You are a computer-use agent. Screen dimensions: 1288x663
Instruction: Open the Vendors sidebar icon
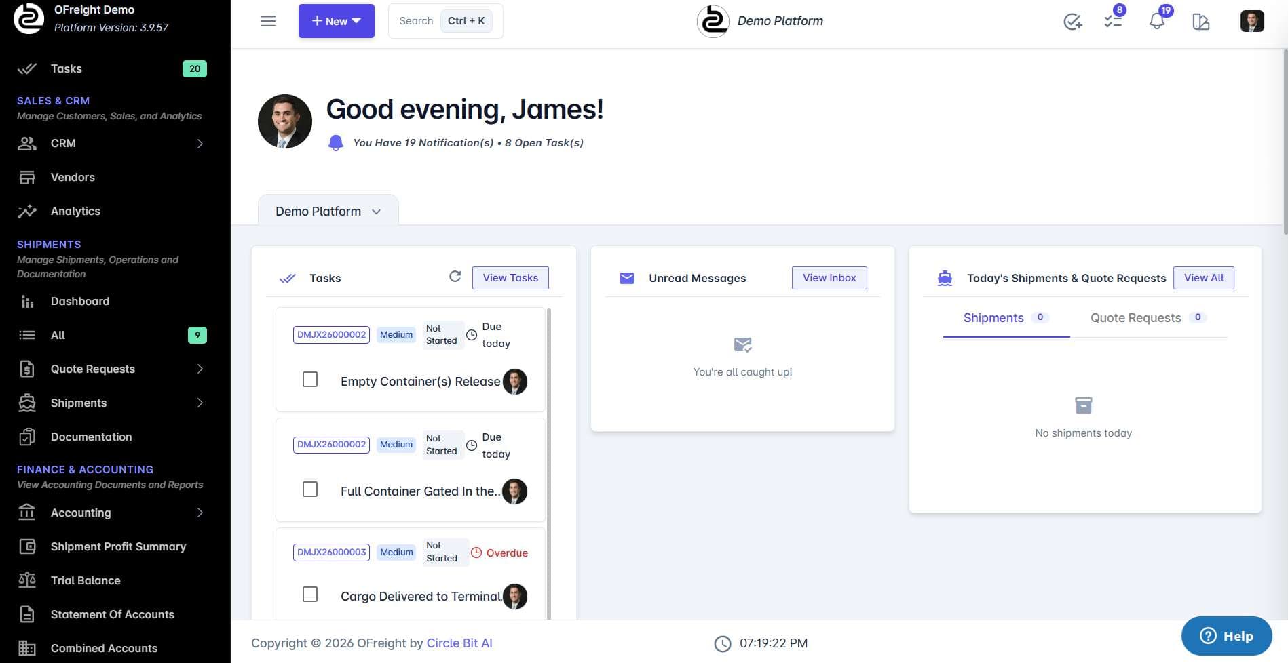[26, 177]
